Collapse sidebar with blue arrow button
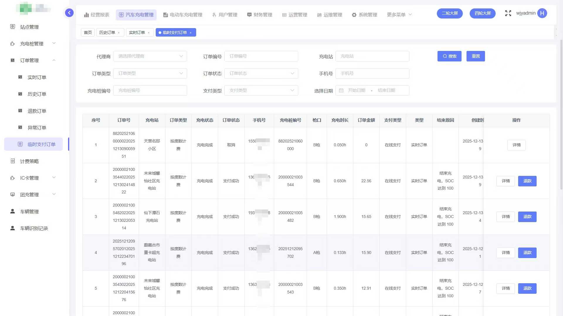 [x=69, y=13]
